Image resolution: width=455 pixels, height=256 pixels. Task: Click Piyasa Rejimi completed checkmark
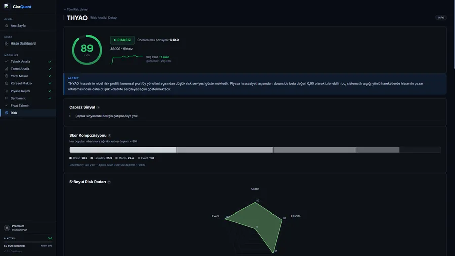click(50, 91)
